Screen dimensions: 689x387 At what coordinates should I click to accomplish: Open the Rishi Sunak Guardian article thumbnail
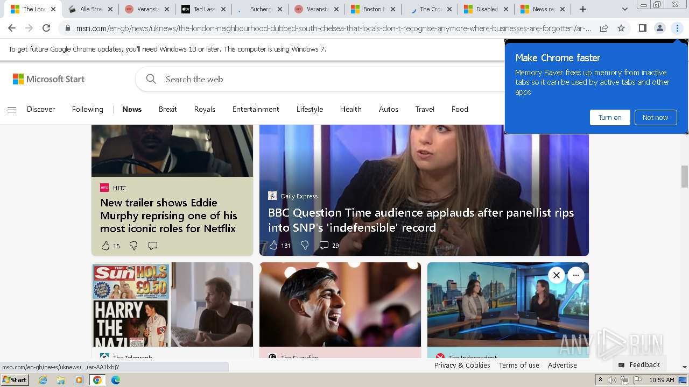point(340,304)
